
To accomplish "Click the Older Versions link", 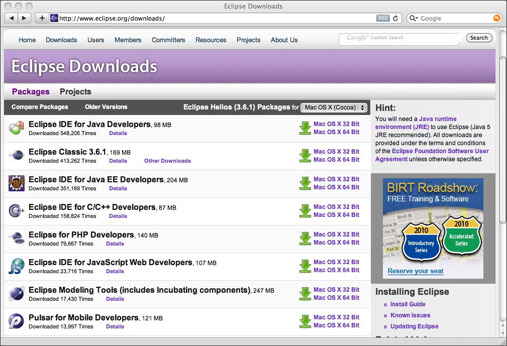I will 106,107.
